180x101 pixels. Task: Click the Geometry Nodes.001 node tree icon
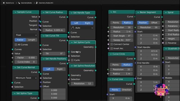[x=37, y=3]
